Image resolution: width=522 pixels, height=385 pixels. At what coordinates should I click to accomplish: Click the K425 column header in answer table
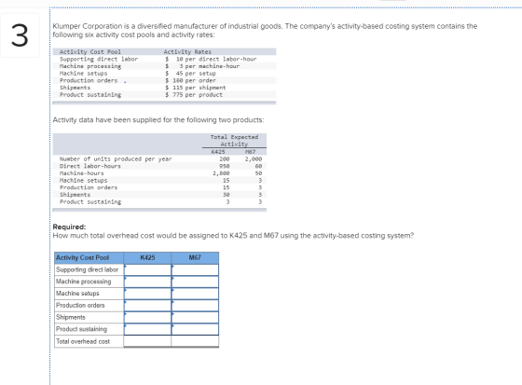pos(147,258)
